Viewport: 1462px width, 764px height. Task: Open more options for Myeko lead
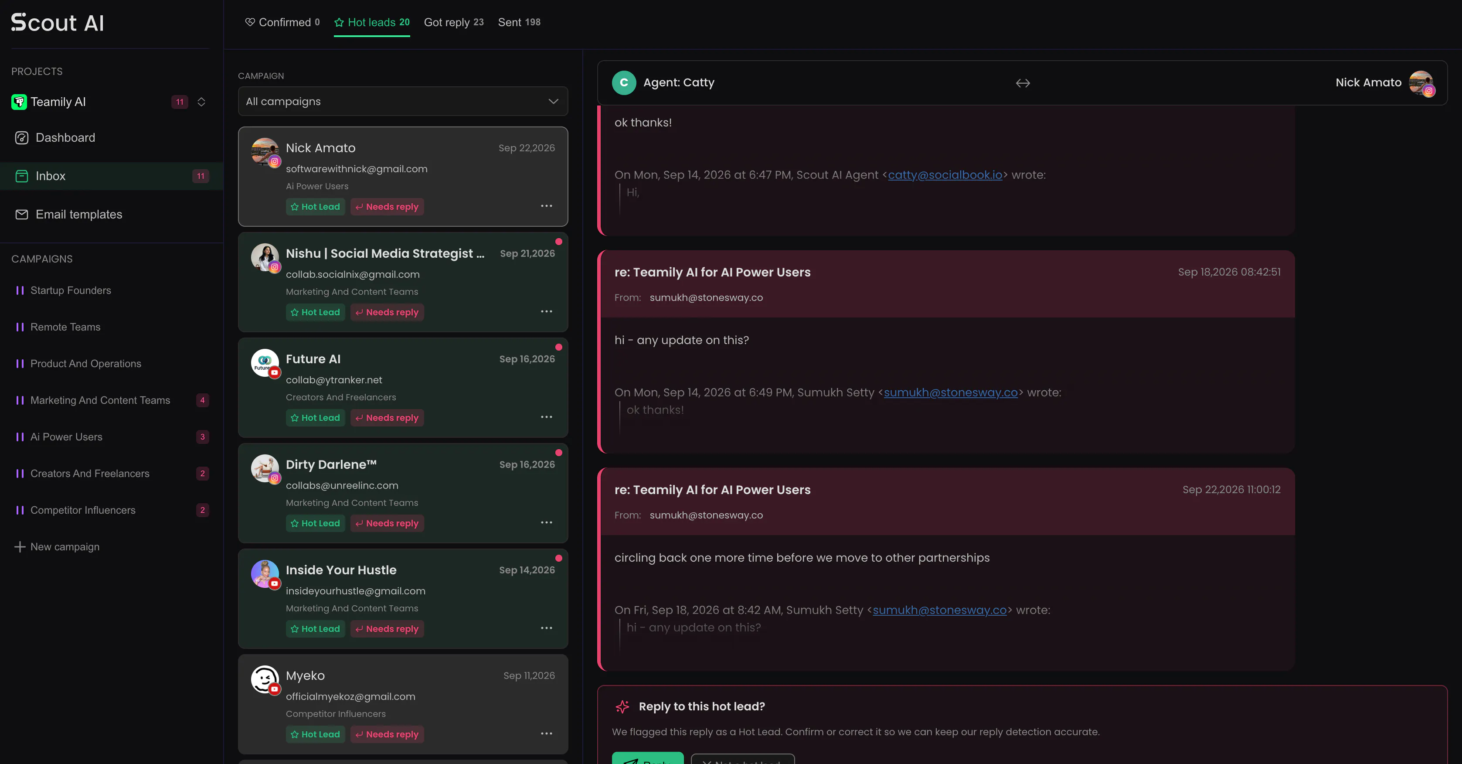(547, 734)
